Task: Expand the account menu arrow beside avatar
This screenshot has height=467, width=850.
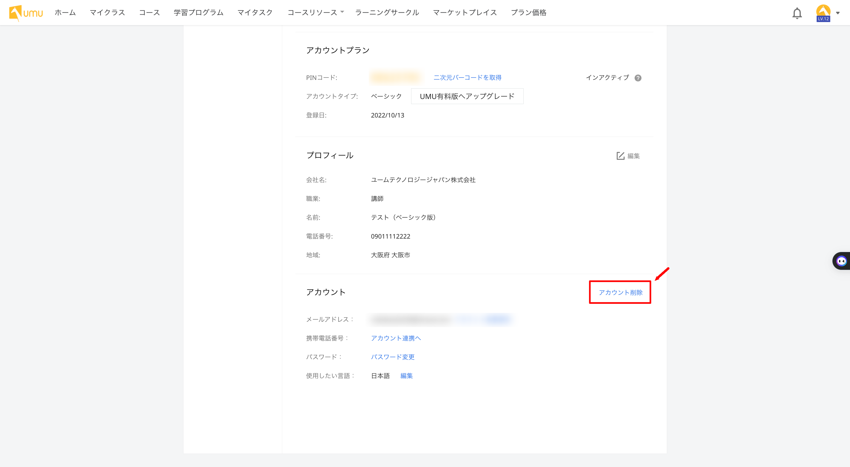Action: click(x=838, y=13)
